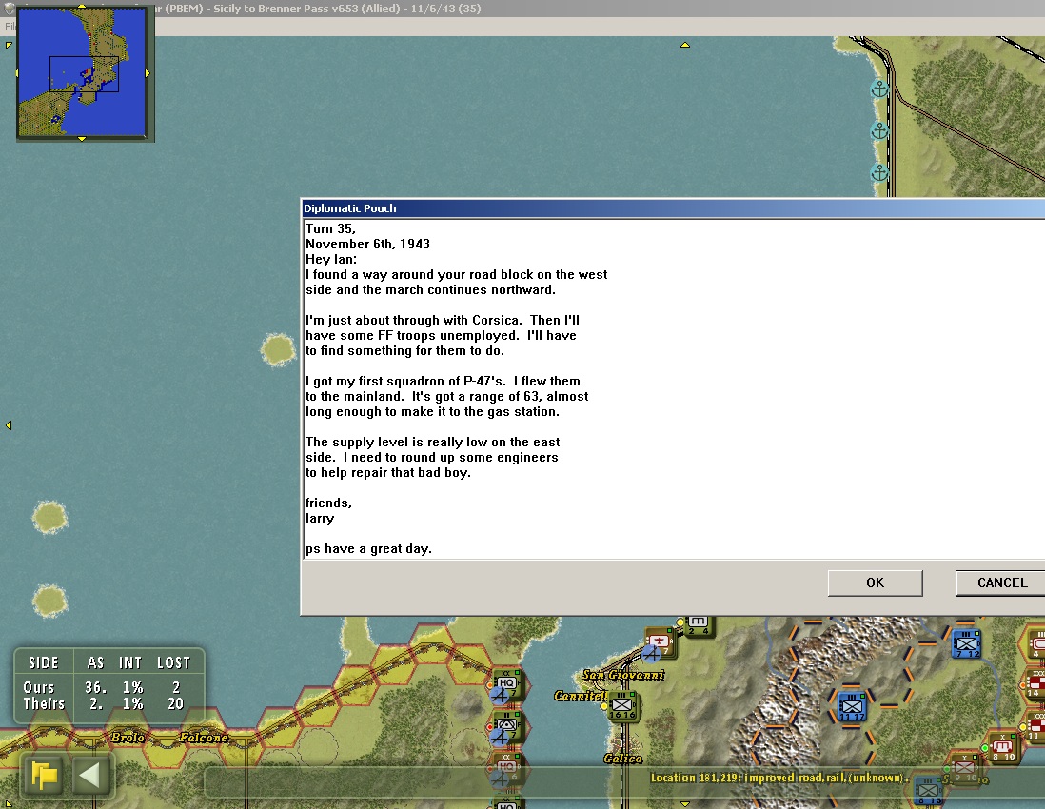Click the main map's top scroll arrow
Screen dimensions: 1045x809
pyautogui.click(x=684, y=46)
